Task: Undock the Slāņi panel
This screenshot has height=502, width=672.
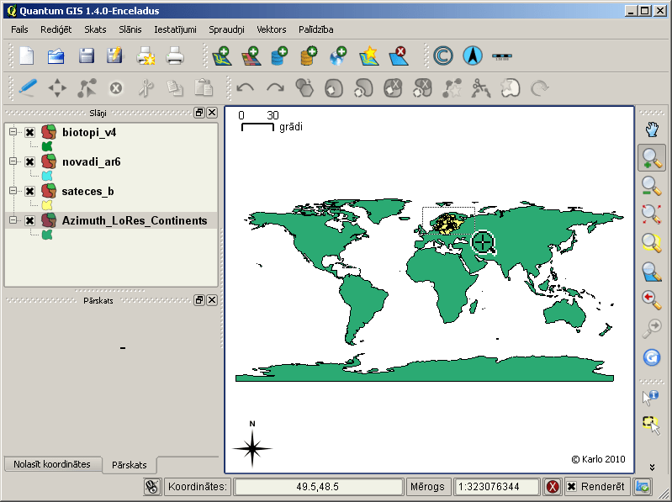Action: coord(199,113)
